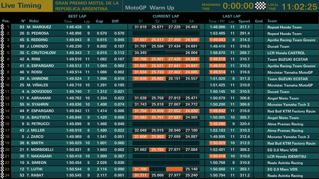
Task: Click Bautista's highlighted S3 time 27.687
Action: (x=175, y=117)
